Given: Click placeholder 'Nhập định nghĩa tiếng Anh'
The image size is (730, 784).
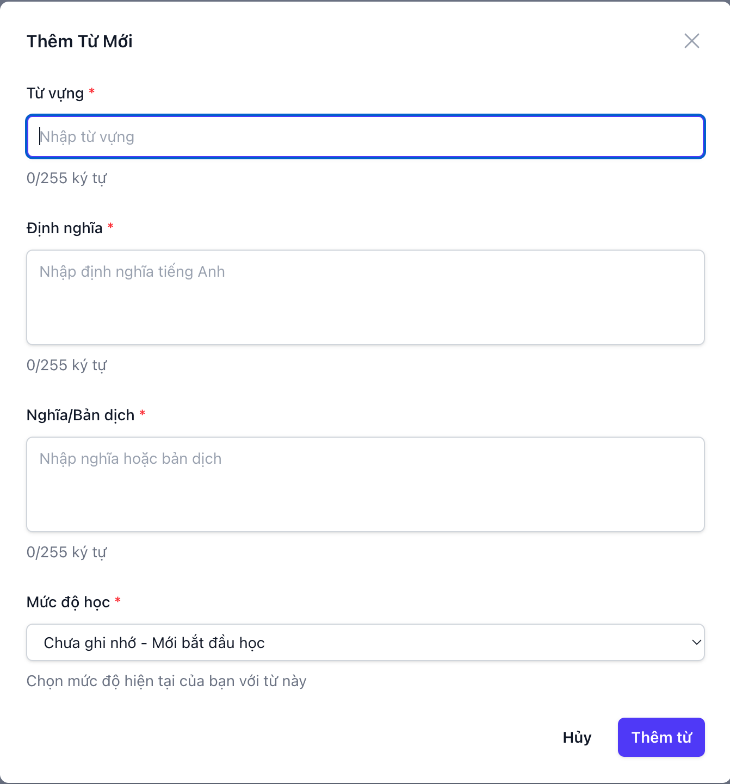Looking at the screenshot, I should 132,271.
